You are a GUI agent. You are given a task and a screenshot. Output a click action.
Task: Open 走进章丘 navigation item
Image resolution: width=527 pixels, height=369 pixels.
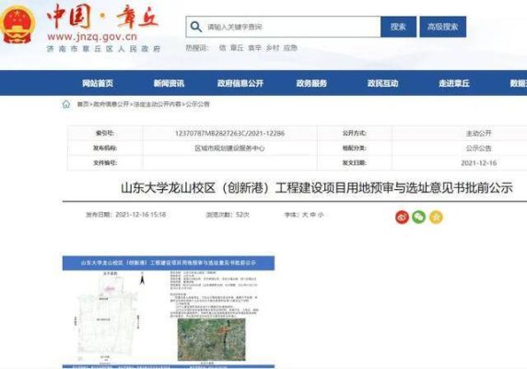click(454, 83)
